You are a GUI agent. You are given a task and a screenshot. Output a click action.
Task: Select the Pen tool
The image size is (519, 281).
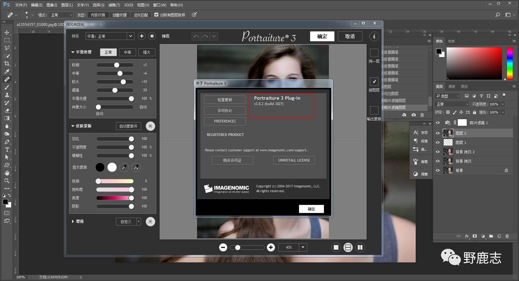(7, 142)
